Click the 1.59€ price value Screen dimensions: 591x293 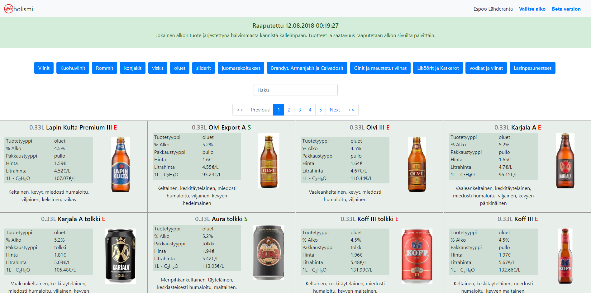click(60, 163)
